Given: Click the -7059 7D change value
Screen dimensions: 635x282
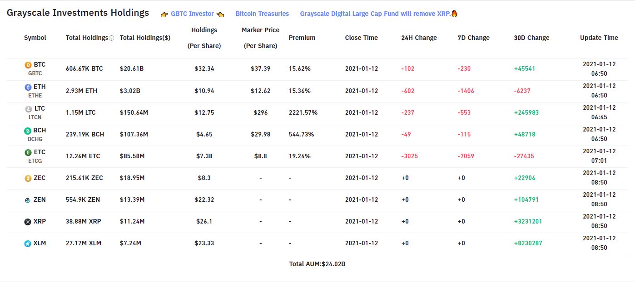Looking at the screenshot, I should 466,156.
